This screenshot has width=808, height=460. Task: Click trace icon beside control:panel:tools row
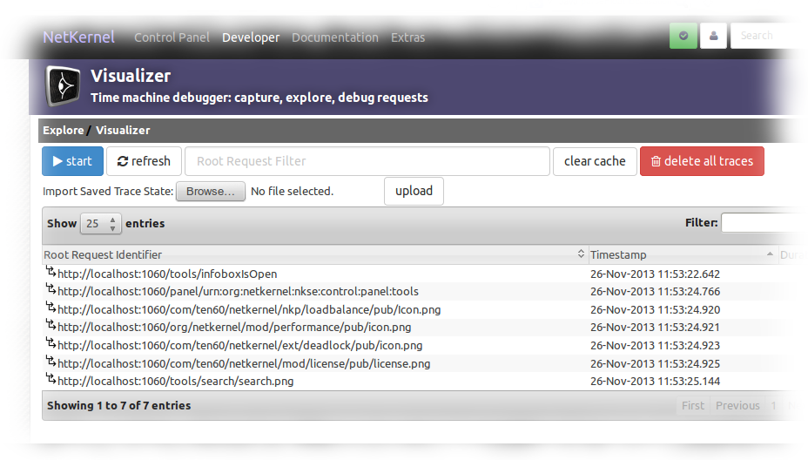(x=50, y=288)
